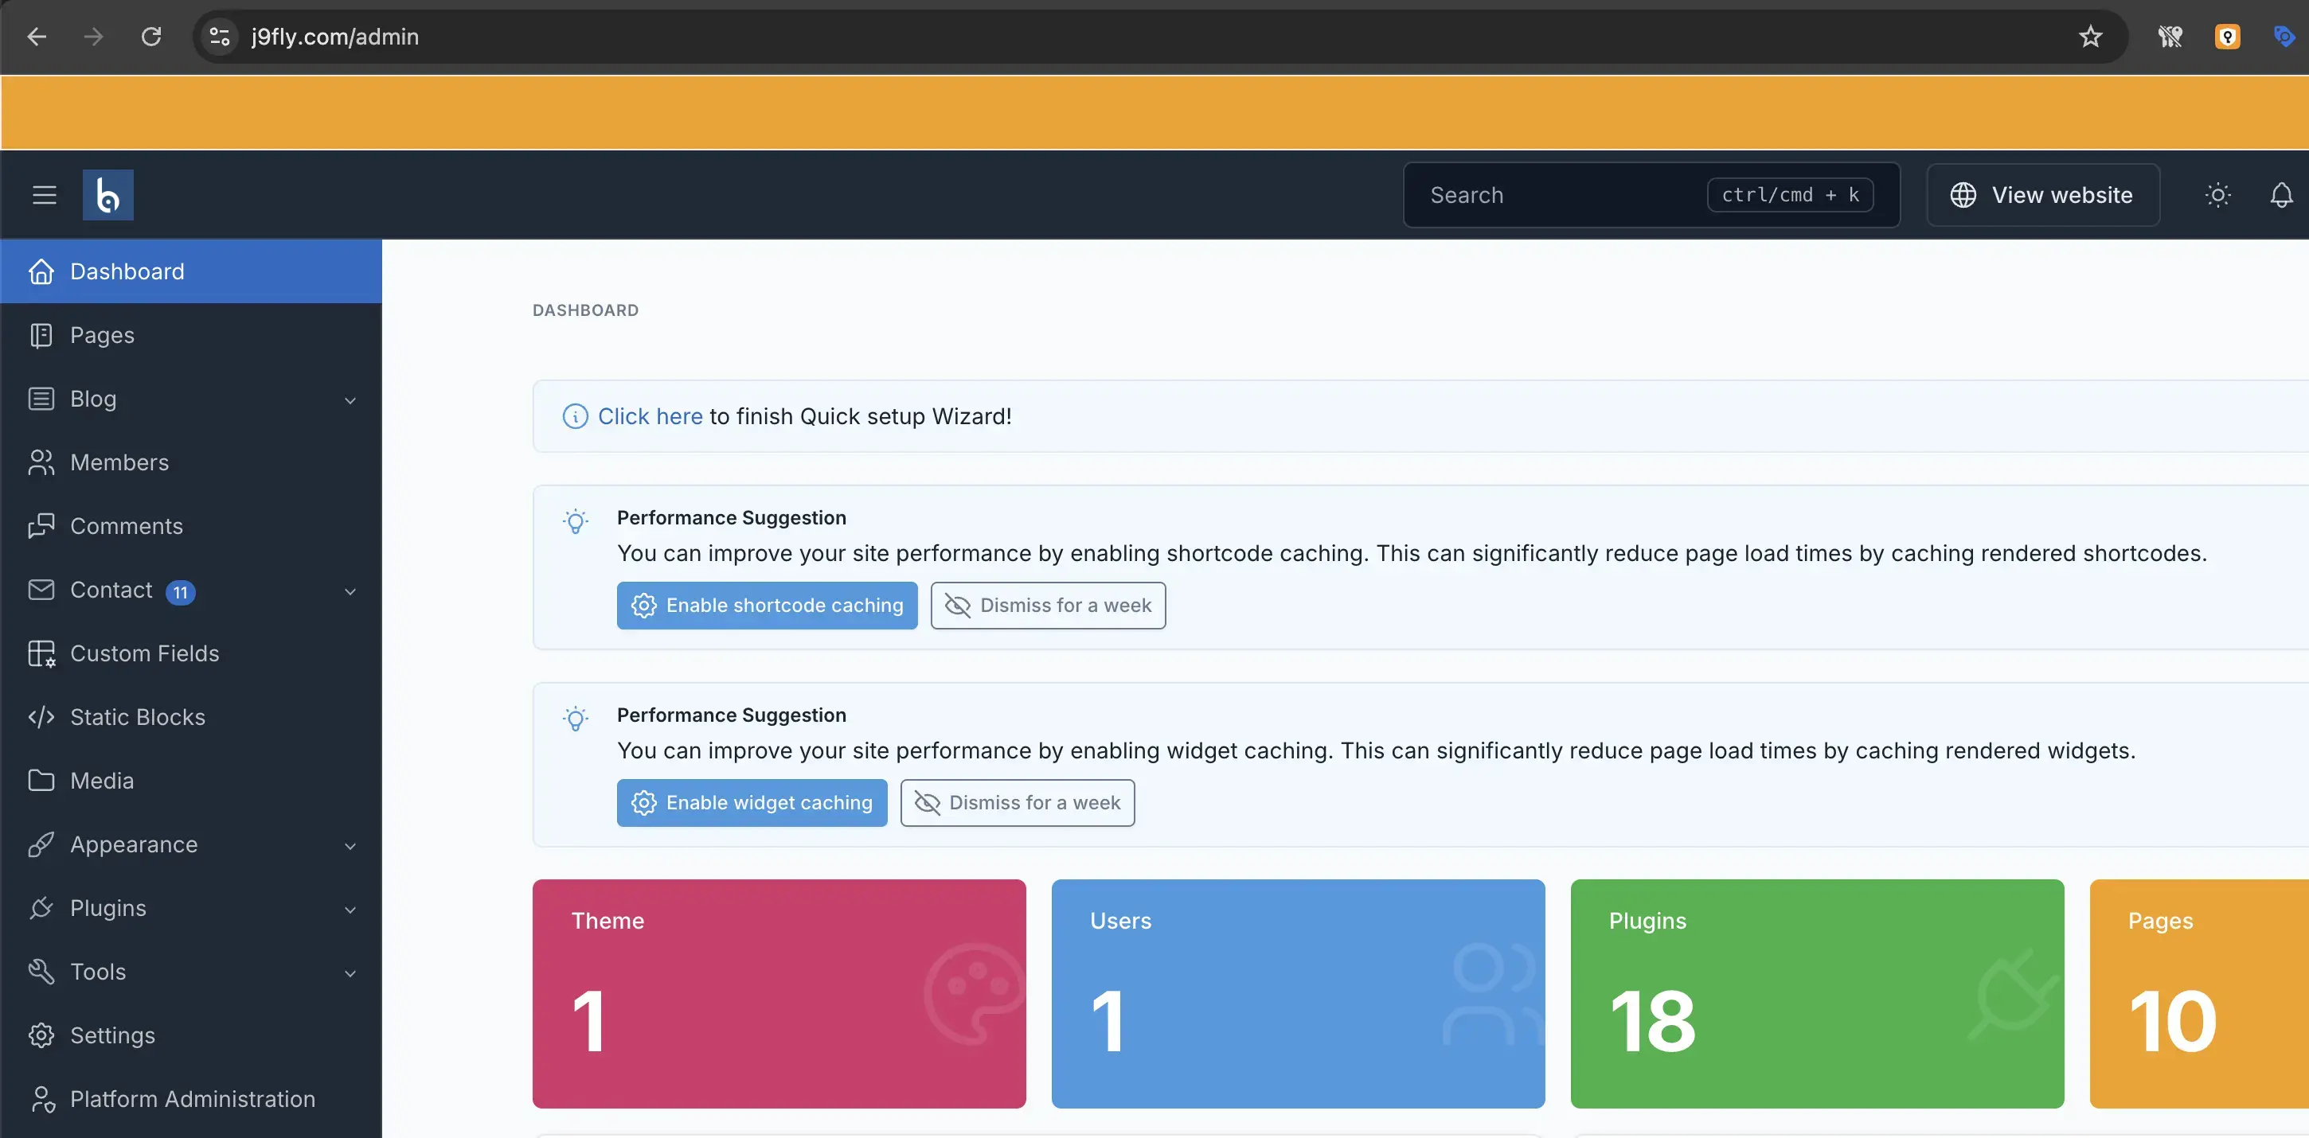This screenshot has width=2309, height=1138.
Task: Click the orange browser extension icon
Action: coord(2228,37)
